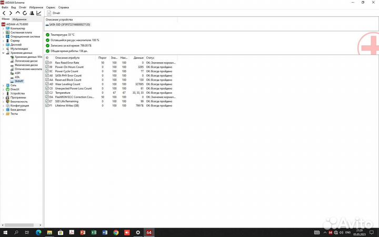The image size is (379, 237).
Task: Open the Сервис menu
Action: coord(51,7)
